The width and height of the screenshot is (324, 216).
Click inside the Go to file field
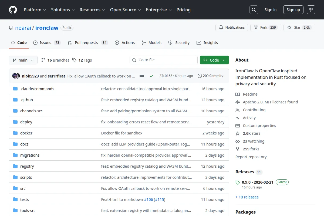click(x=163, y=60)
